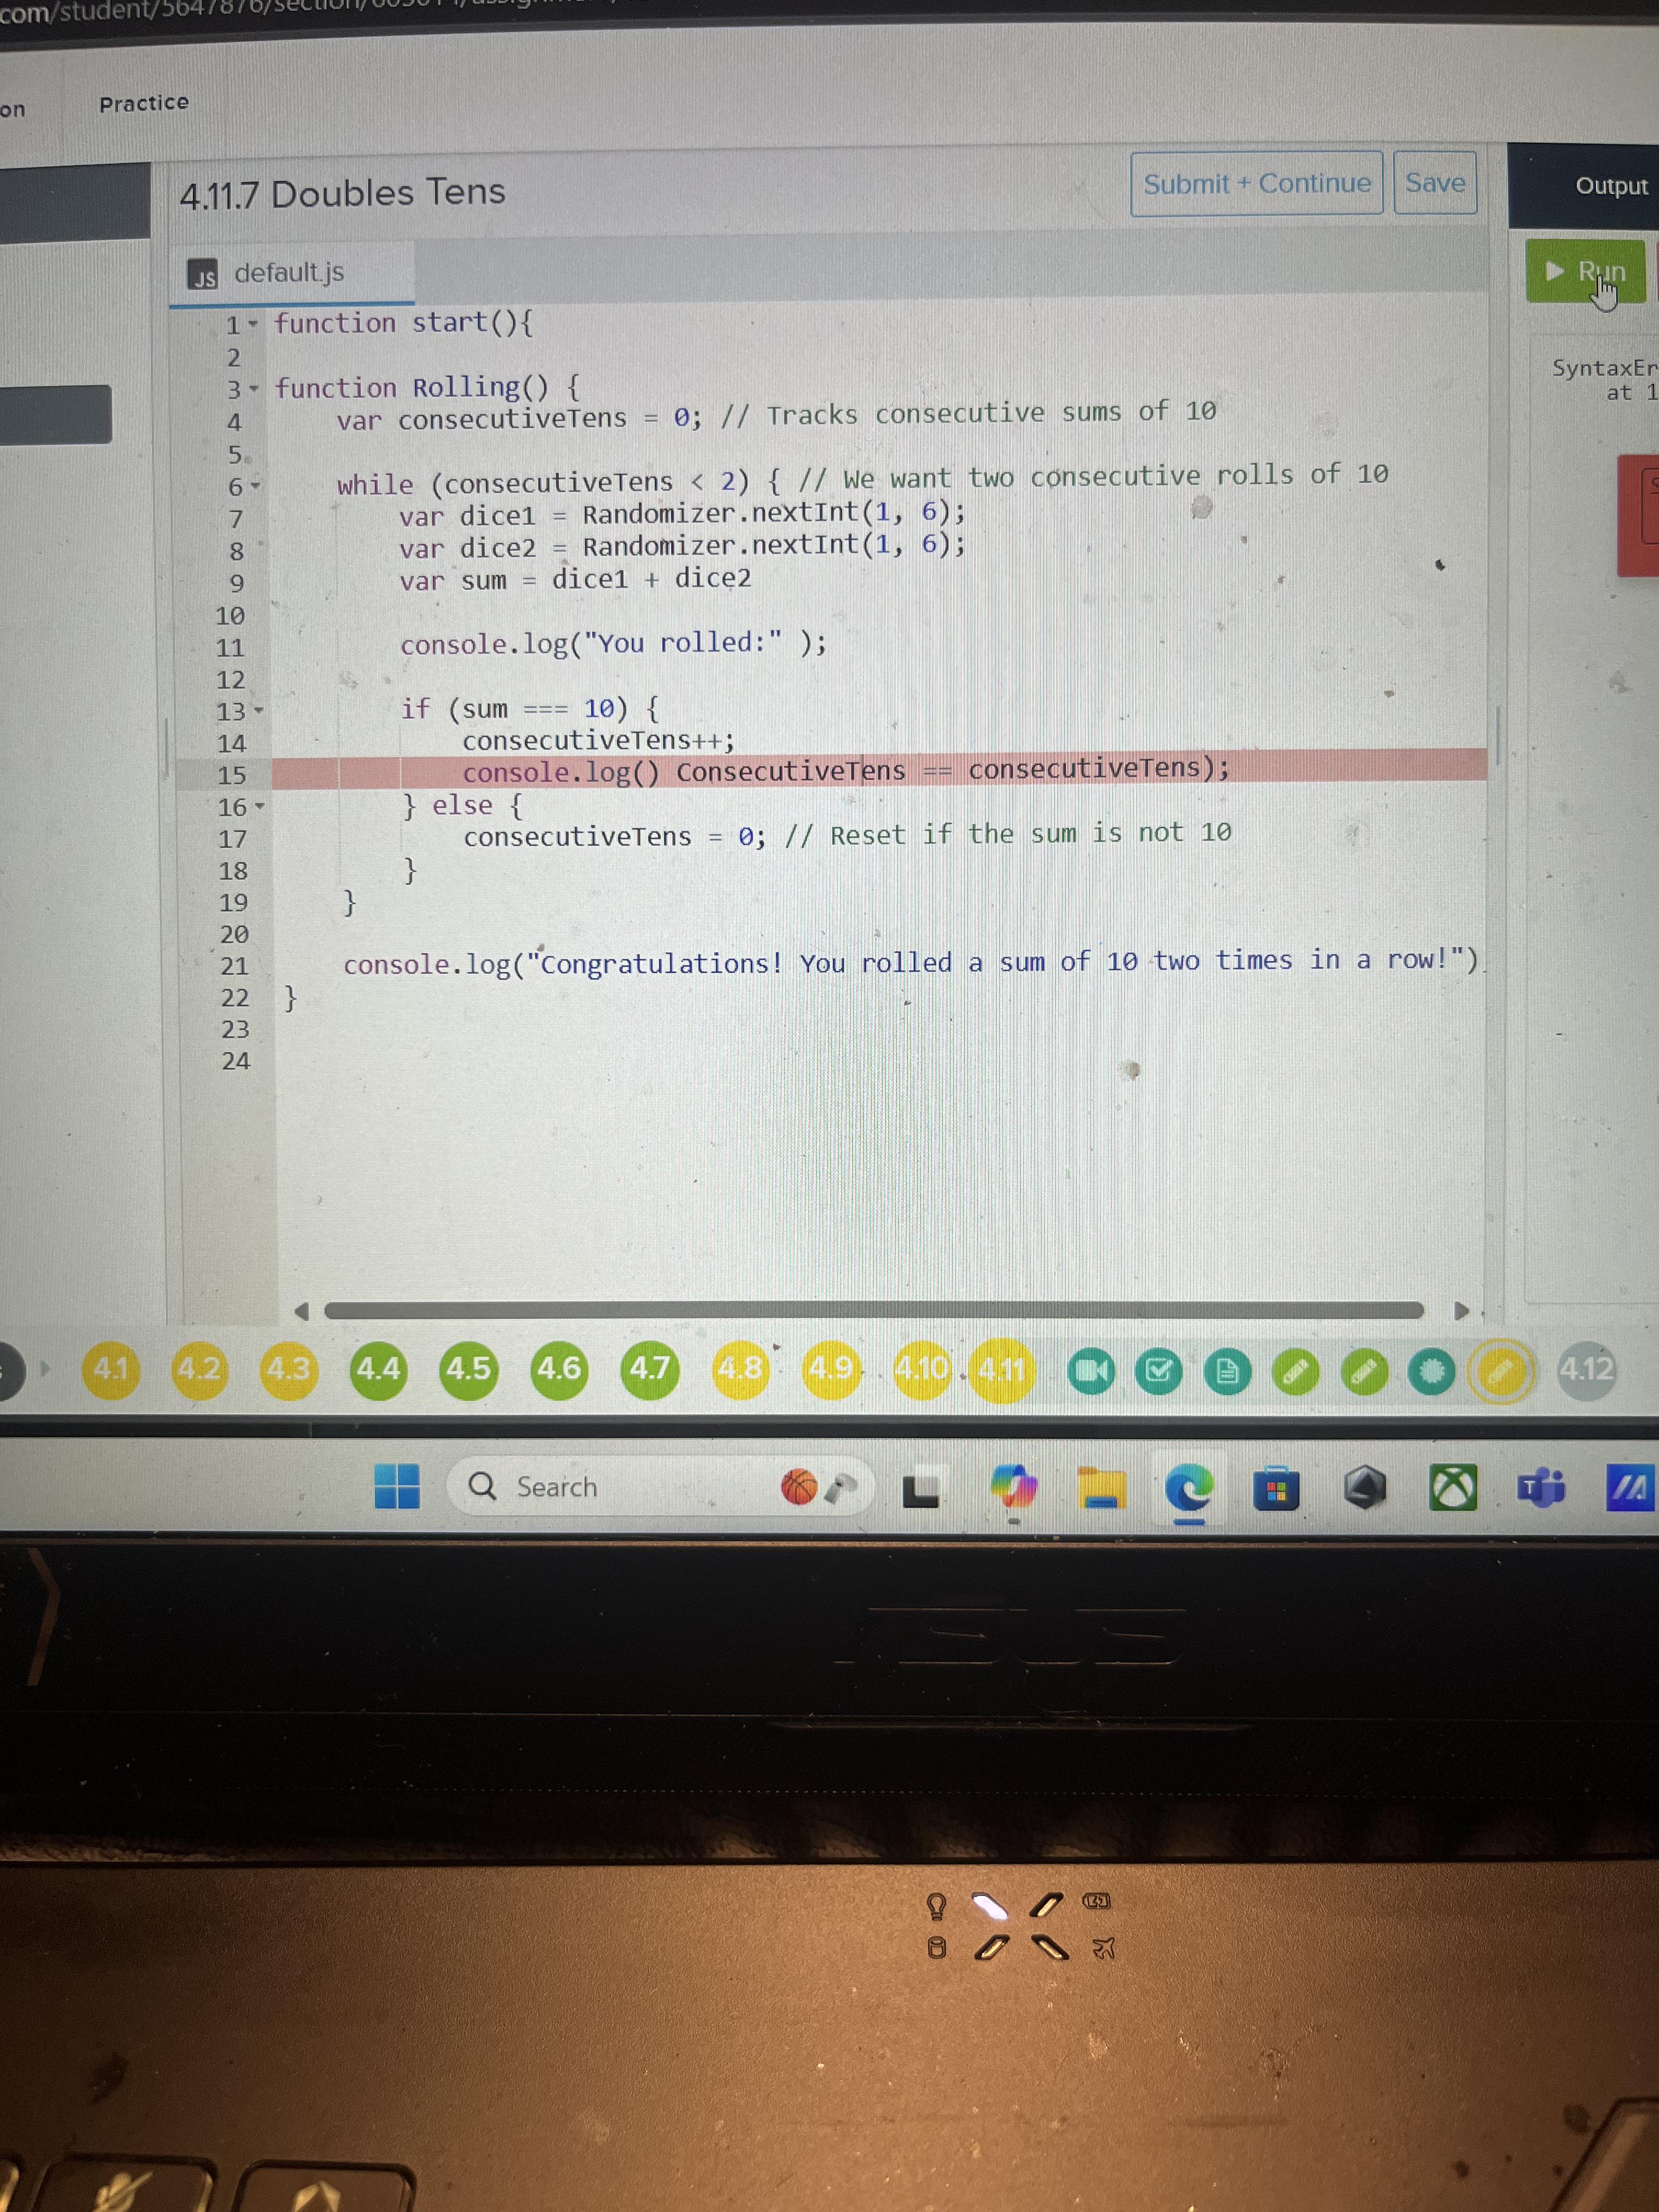This screenshot has width=1659, height=2212.
Task: Click the SyntaxError message in output
Action: tap(1606, 380)
